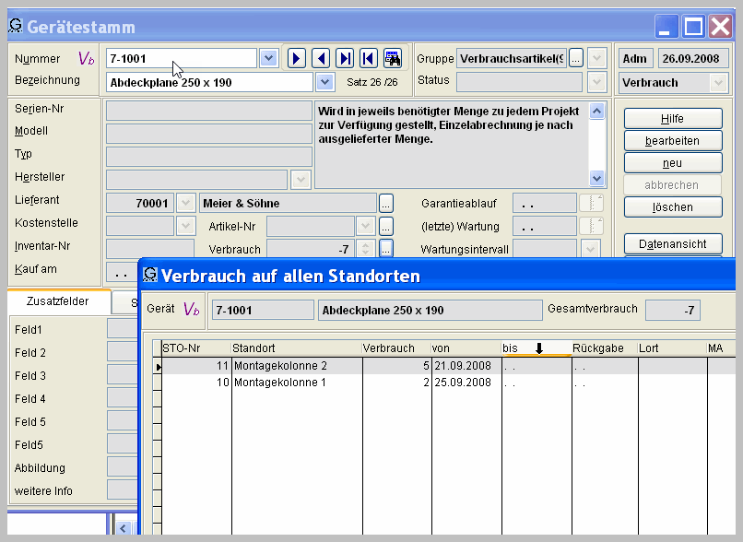This screenshot has width=743, height=542.
Task: Click the löschen button
Action: (673, 206)
